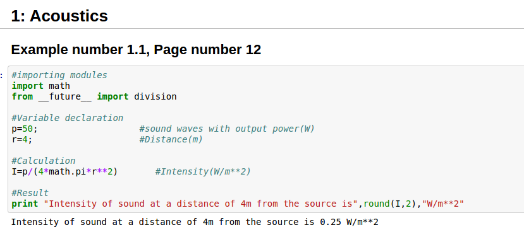Click the "W/m**2" string at end of print line
Viewport: 524px width, 242px height.
pos(443,204)
